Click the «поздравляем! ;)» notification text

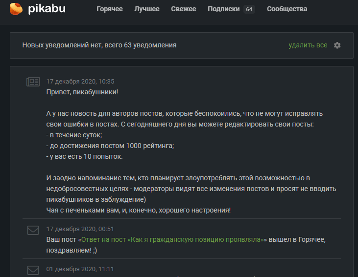(x=71, y=250)
